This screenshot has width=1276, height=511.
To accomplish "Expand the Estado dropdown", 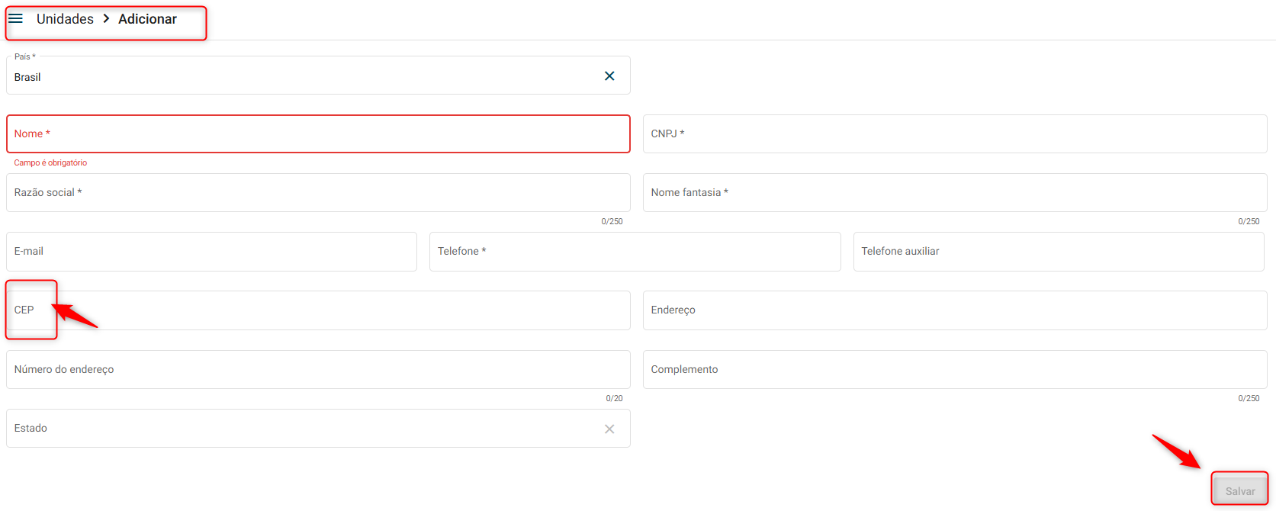I will (x=305, y=429).
